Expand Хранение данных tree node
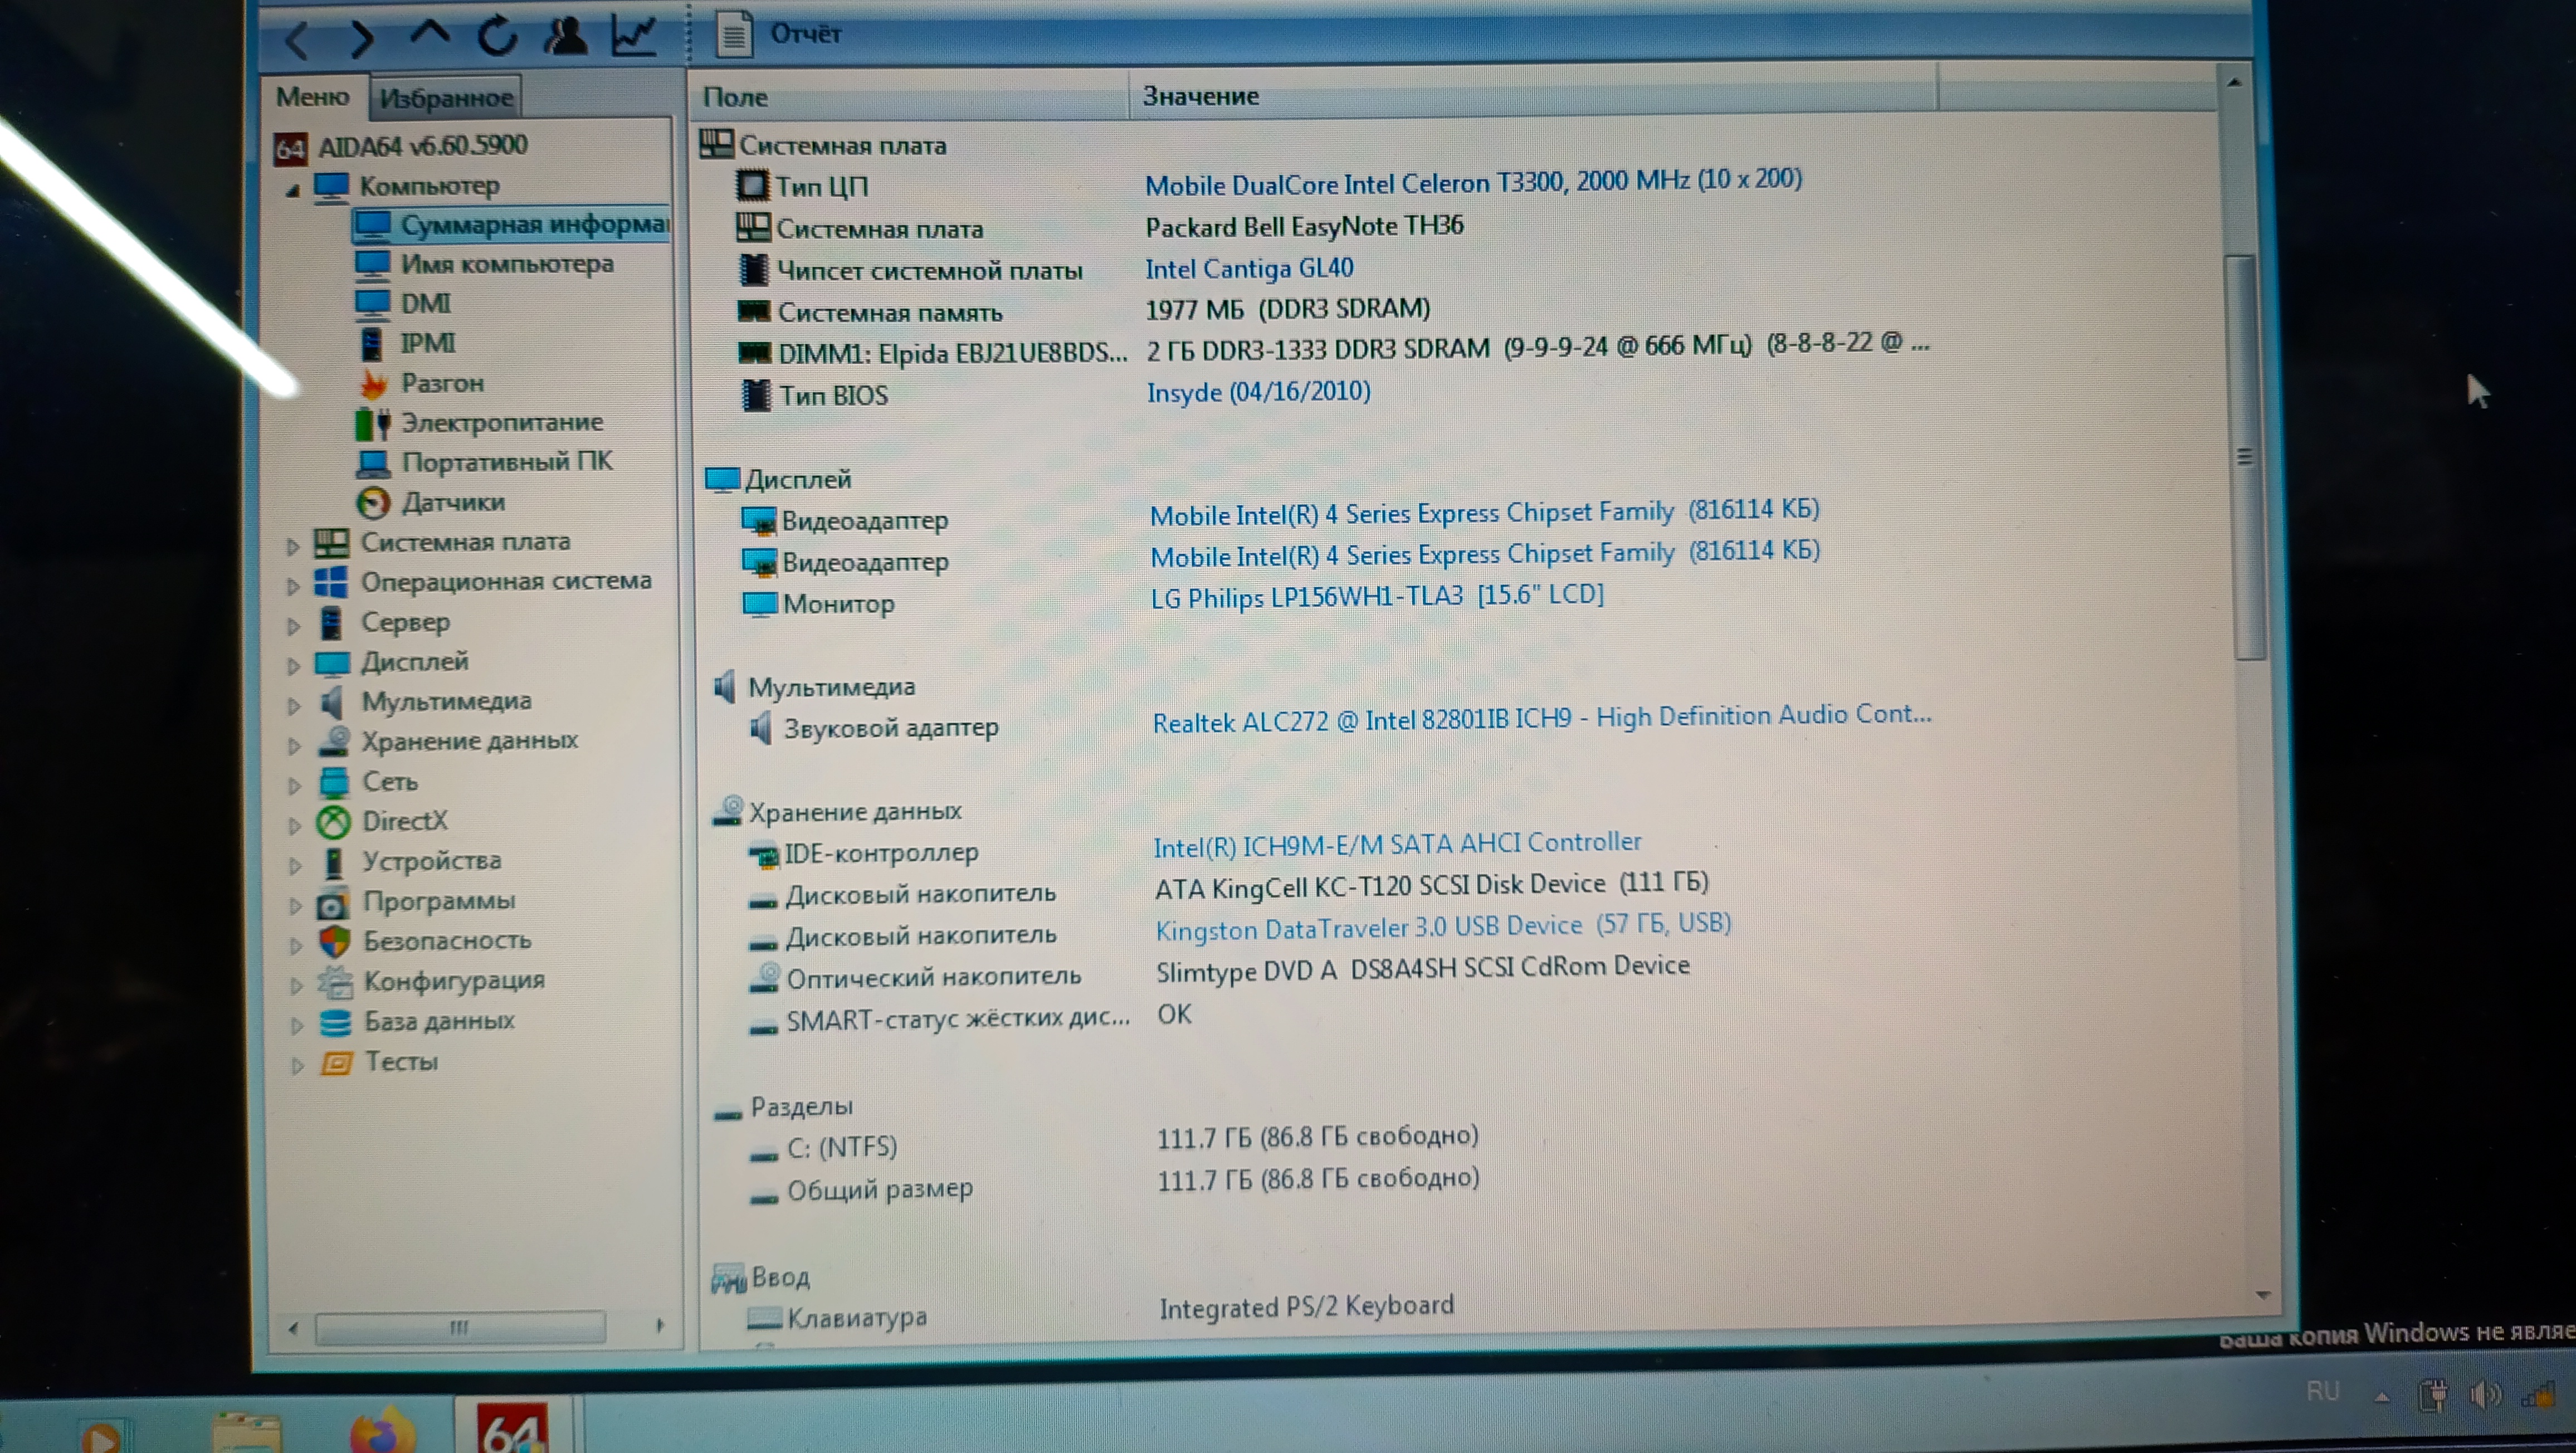 (294, 746)
